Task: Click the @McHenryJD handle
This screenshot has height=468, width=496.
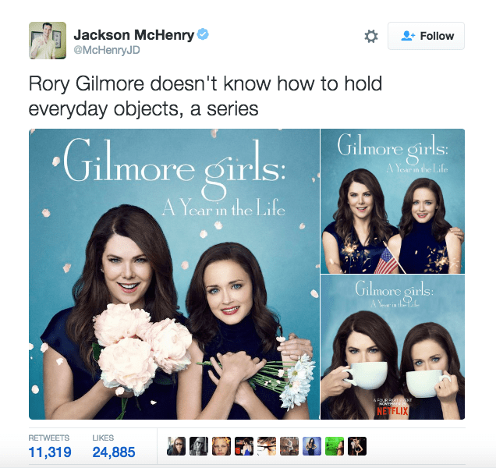Action: (107, 51)
